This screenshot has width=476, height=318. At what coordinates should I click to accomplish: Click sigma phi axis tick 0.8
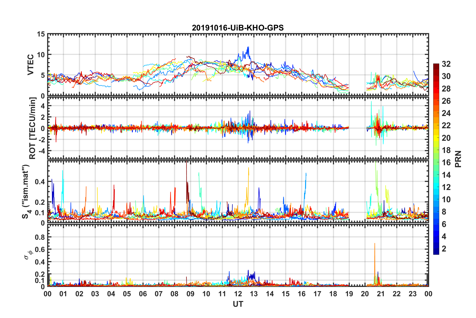(x=40, y=237)
